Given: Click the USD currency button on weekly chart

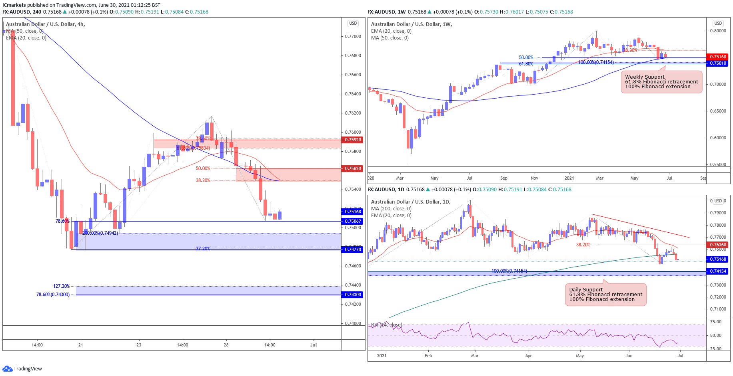Looking at the screenshot, I should tap(718, 24).
